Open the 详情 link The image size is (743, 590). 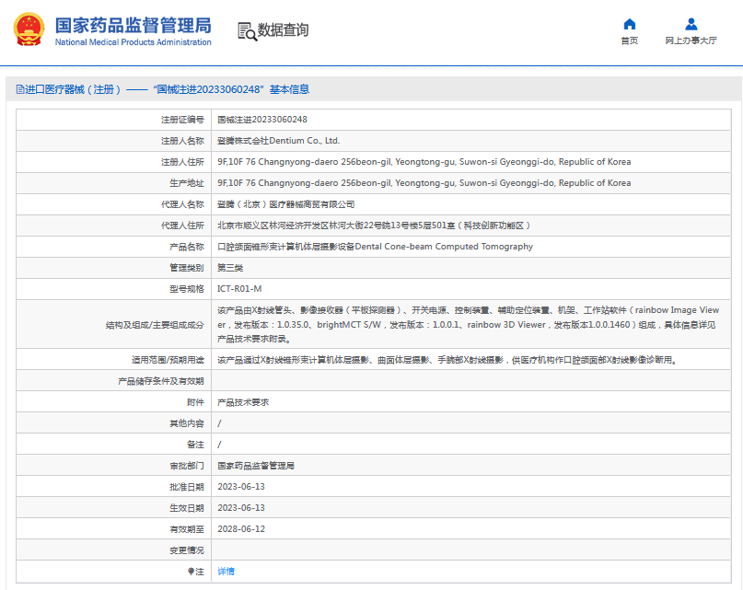point(226,572)
